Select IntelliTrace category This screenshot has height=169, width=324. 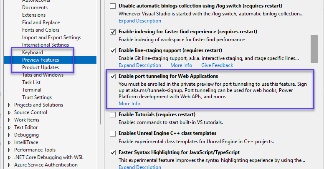[26, 142]
